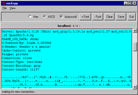Open the View menu

(12, 8)
